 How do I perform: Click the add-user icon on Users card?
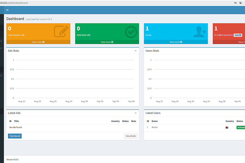[200, 32]
